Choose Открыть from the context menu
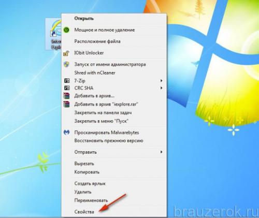259x218 pixels. pos(84,18)
